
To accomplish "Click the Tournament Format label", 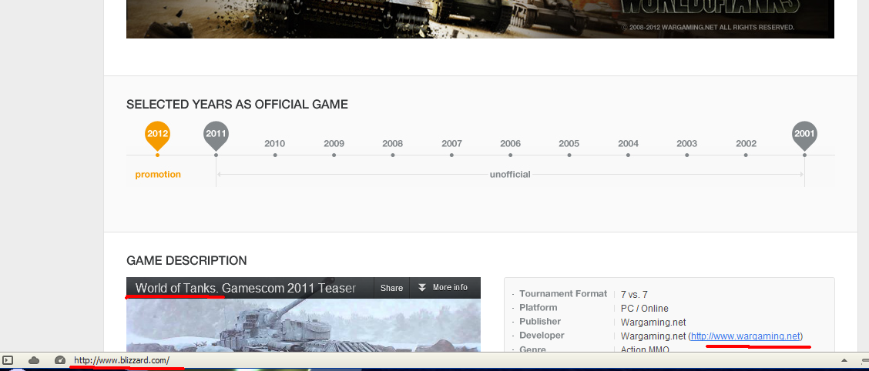I will click(563, 294).
